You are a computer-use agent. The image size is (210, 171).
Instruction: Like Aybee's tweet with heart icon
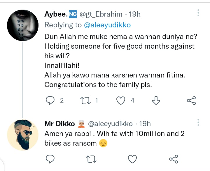pos(121,101)
